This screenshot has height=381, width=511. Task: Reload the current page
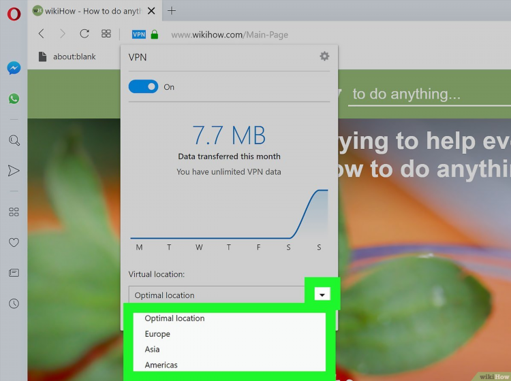click(84, 33)
